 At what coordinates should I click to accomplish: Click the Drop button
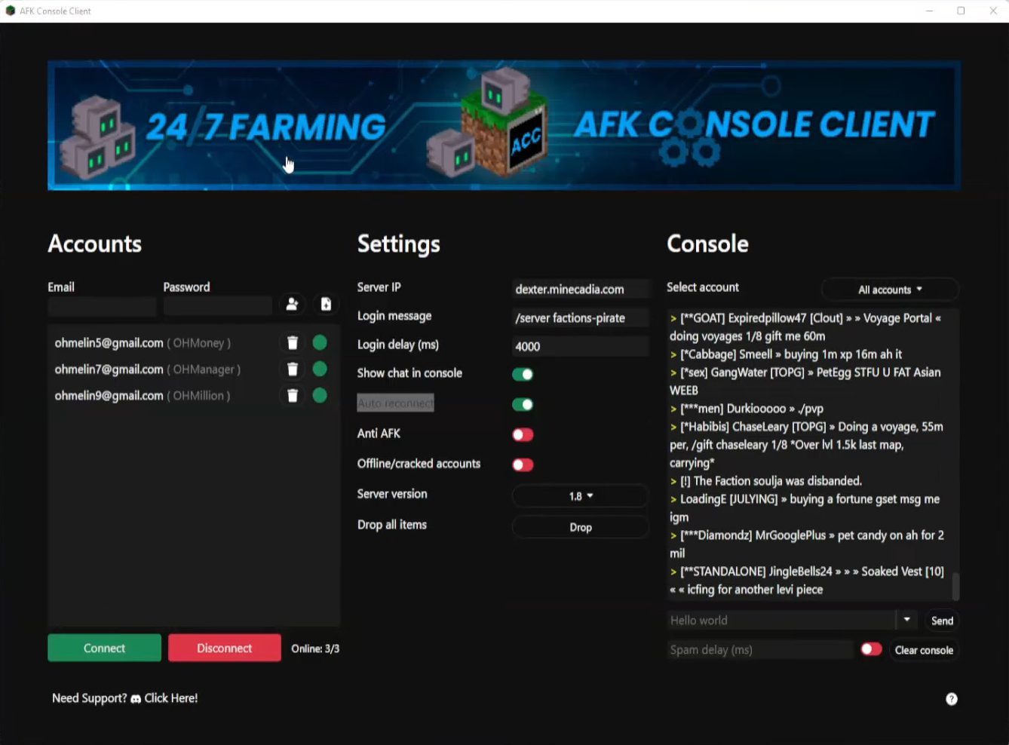coord(581,527)
